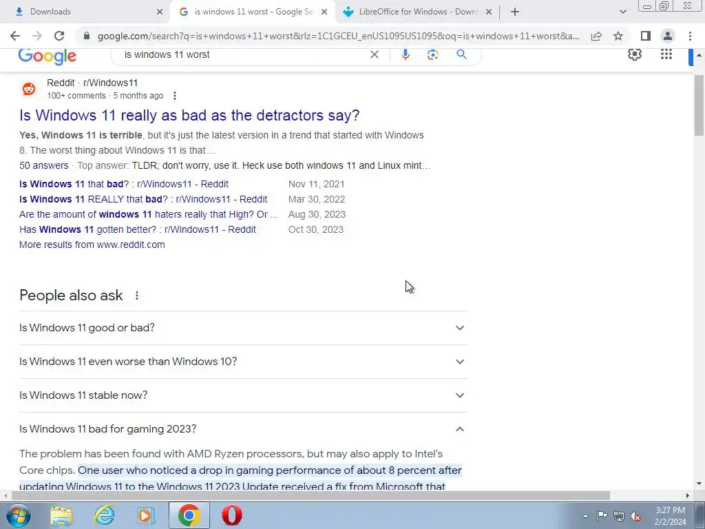View site information lock icon
Image resolution: width=705 pixels, height=529 pixels.
[x=87, y=36]
